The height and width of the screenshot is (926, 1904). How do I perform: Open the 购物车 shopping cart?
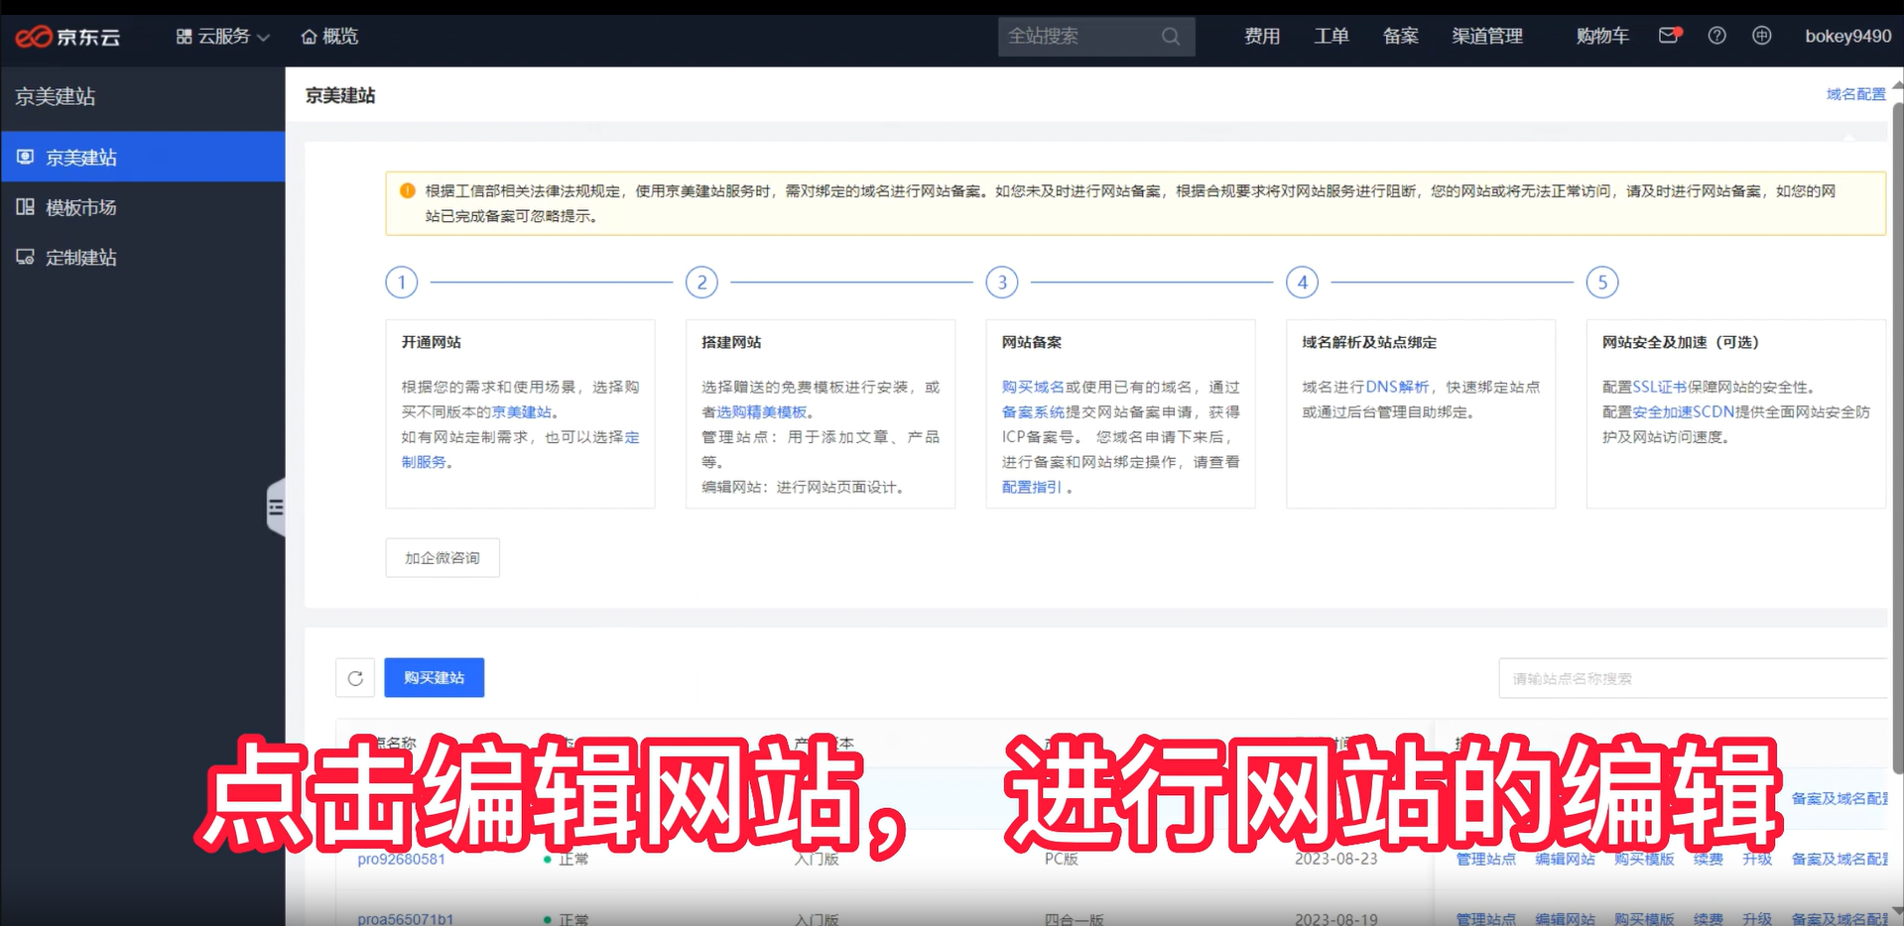coord(1602,37)
